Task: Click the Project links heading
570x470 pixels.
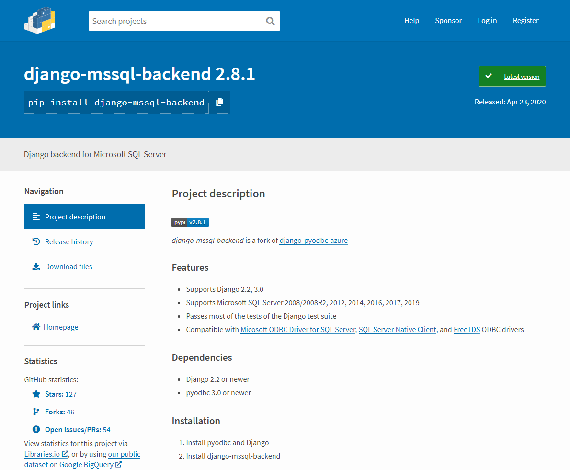Action: click(x=46, y=305)
